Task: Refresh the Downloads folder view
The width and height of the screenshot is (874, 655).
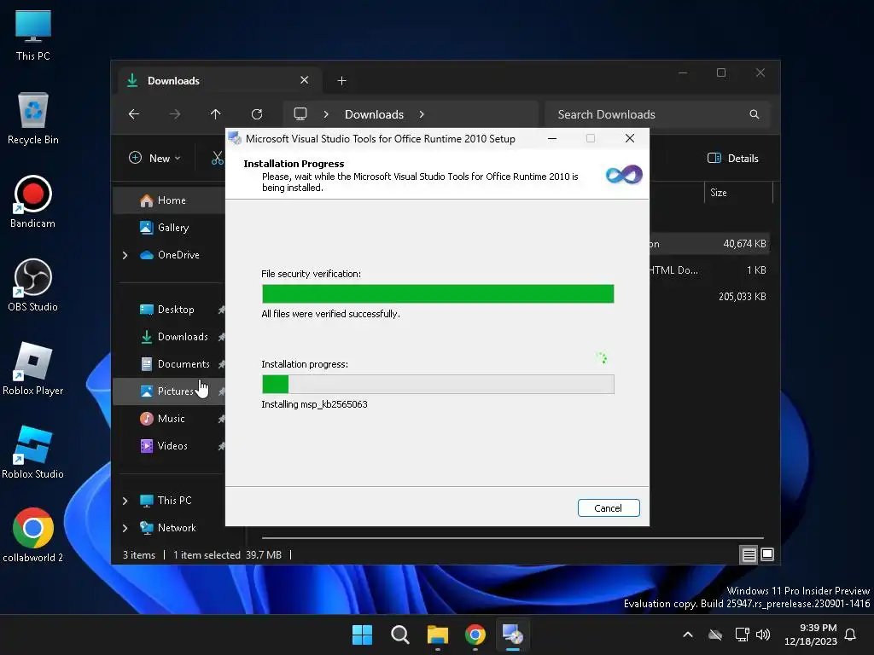Action: [256, 114]
